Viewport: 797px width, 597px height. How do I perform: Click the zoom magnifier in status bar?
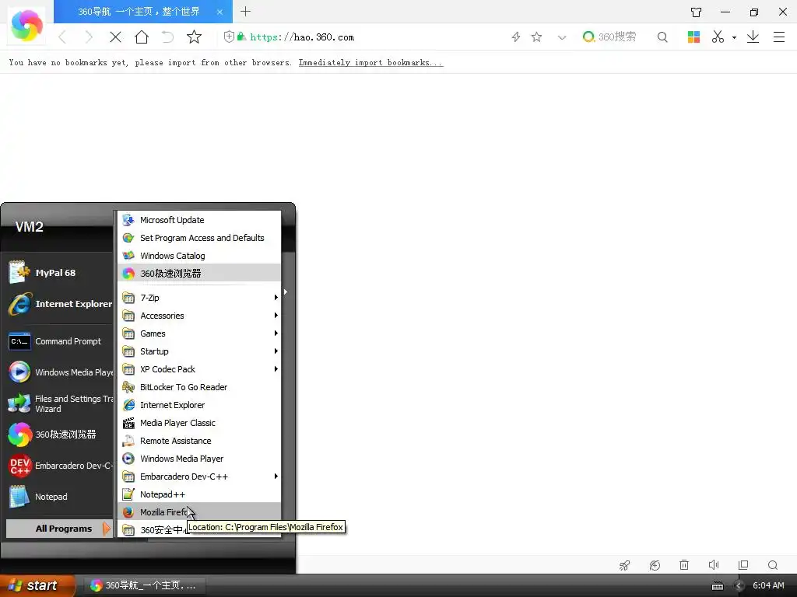click(x=773, y=565)
